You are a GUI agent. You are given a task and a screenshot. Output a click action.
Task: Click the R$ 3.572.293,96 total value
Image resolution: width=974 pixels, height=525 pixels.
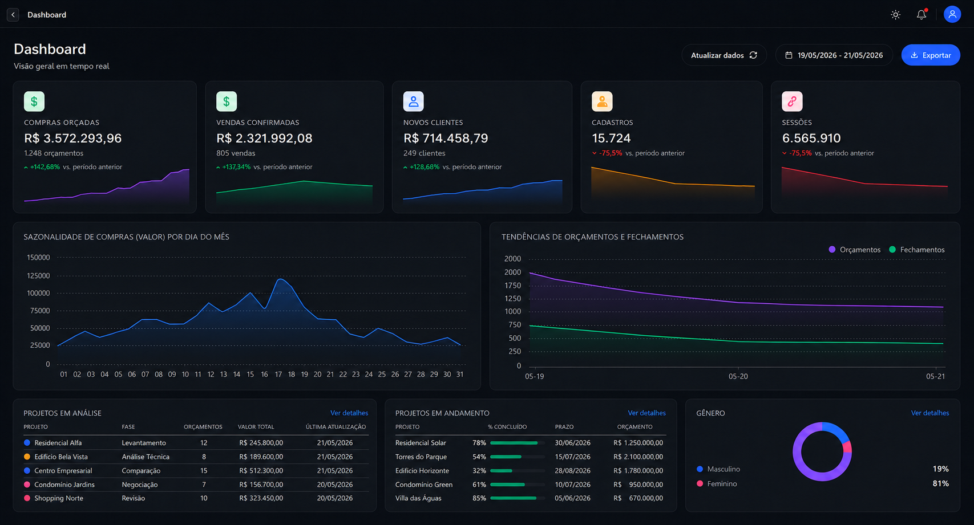73,138
